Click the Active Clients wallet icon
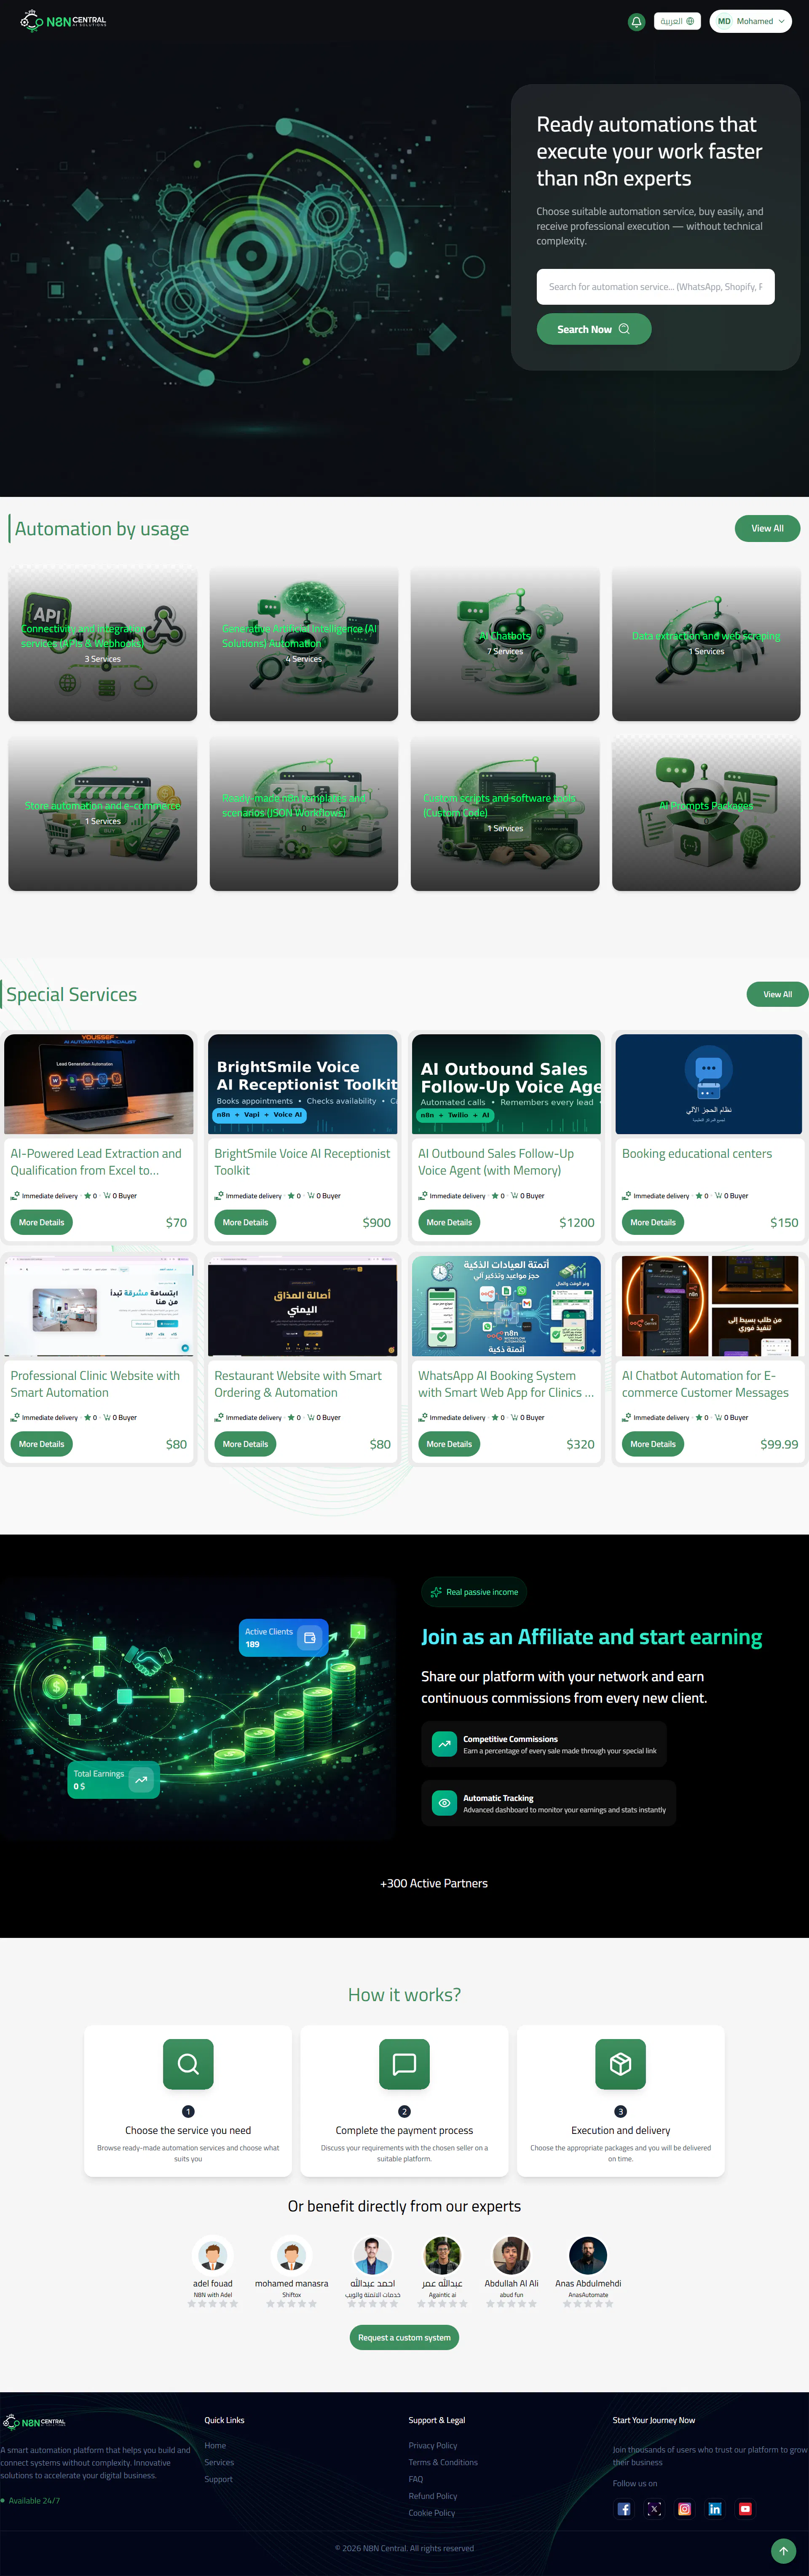 (310, 1638)
